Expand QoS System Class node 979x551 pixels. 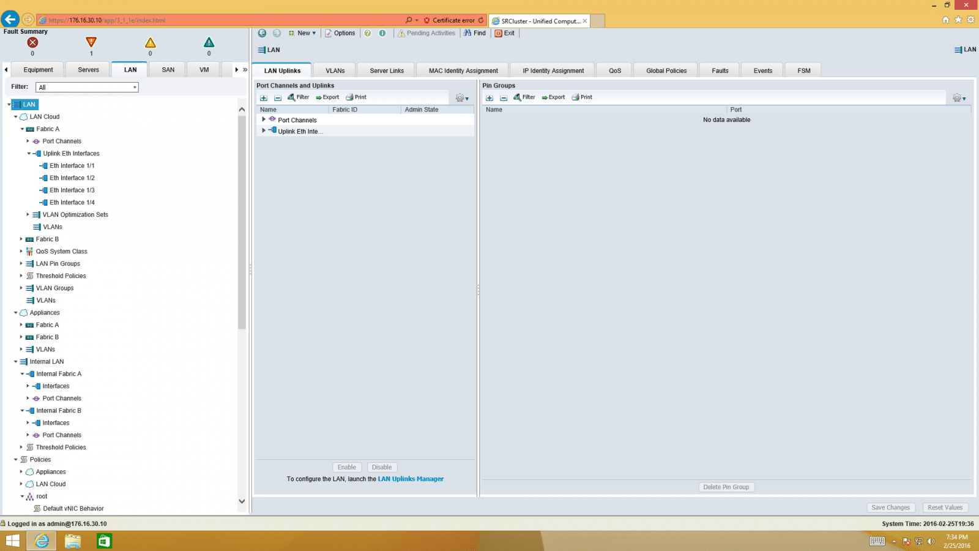21,252
